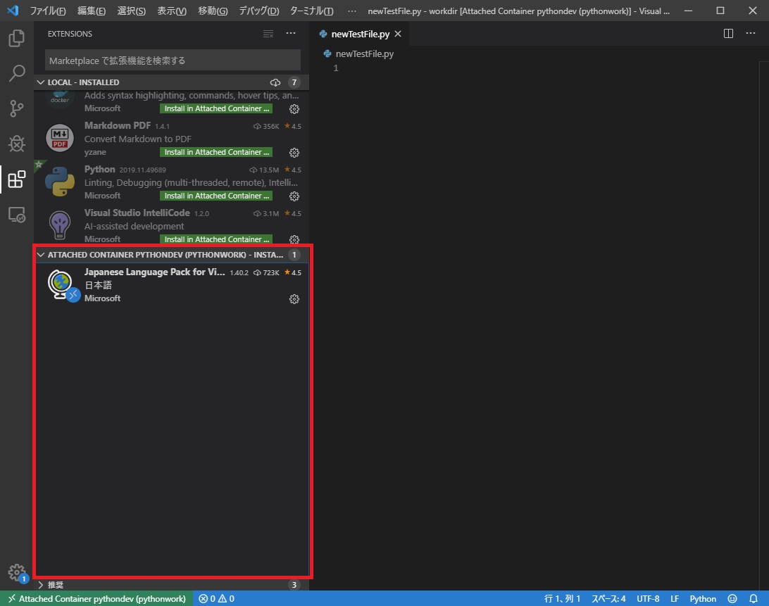
Task: Install Python extension in Attached Container
Action: [216, 196]
